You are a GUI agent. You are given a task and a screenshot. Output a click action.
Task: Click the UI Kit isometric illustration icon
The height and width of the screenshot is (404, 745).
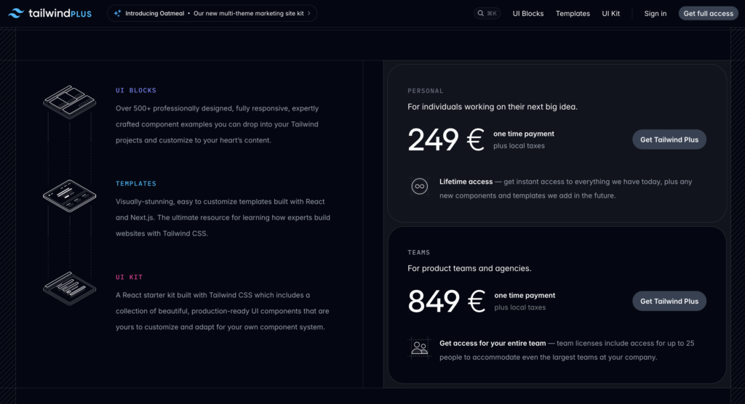pos(69,286)
